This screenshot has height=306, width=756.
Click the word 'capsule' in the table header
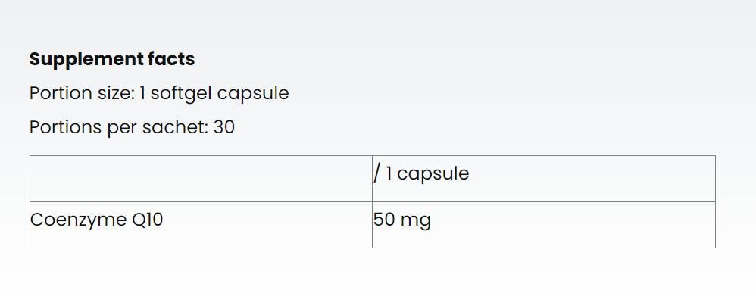click(433, 174)
